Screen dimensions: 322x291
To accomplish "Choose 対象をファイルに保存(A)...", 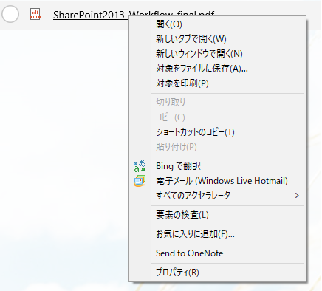I will pyautogui.click(x=216, y=69).
